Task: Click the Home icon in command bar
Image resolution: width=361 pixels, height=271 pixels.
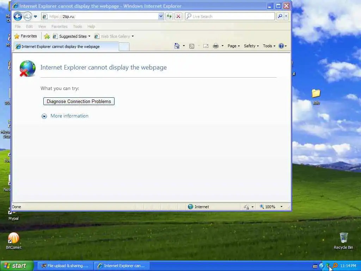Action: [177, 46]
